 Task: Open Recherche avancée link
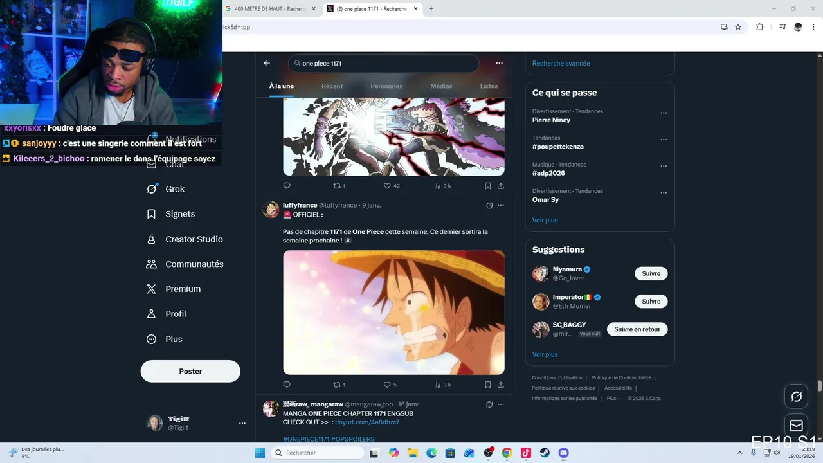(561, 63)
